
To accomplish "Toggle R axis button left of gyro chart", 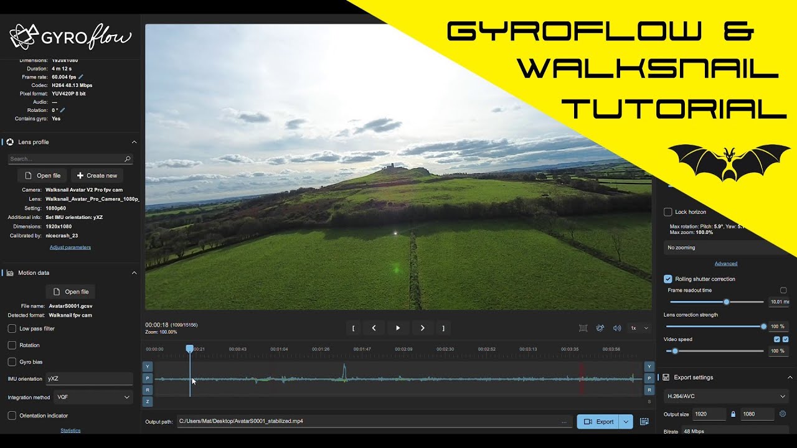I will (x=148, y=390).
